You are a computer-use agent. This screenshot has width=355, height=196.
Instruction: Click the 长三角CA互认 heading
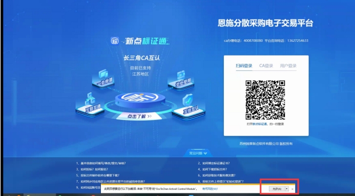141,58
